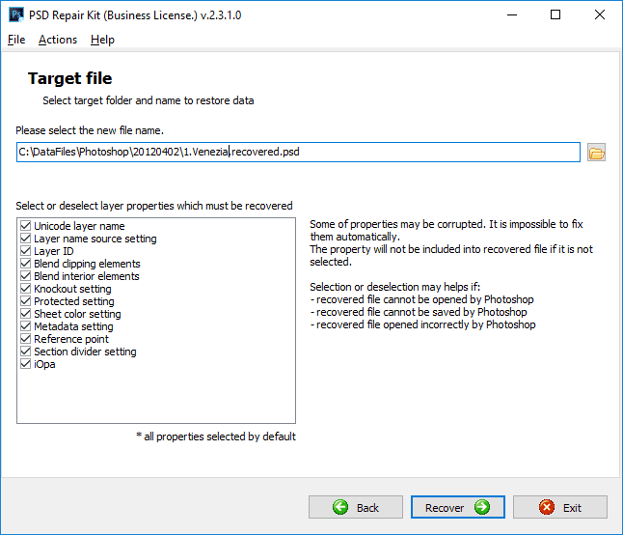Open the Actions menu
Image resolution: width=623 pixels, height=535 pixels.
58,40
